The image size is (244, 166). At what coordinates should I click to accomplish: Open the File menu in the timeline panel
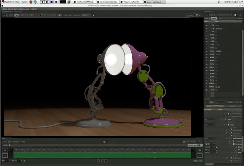(5, 142)
